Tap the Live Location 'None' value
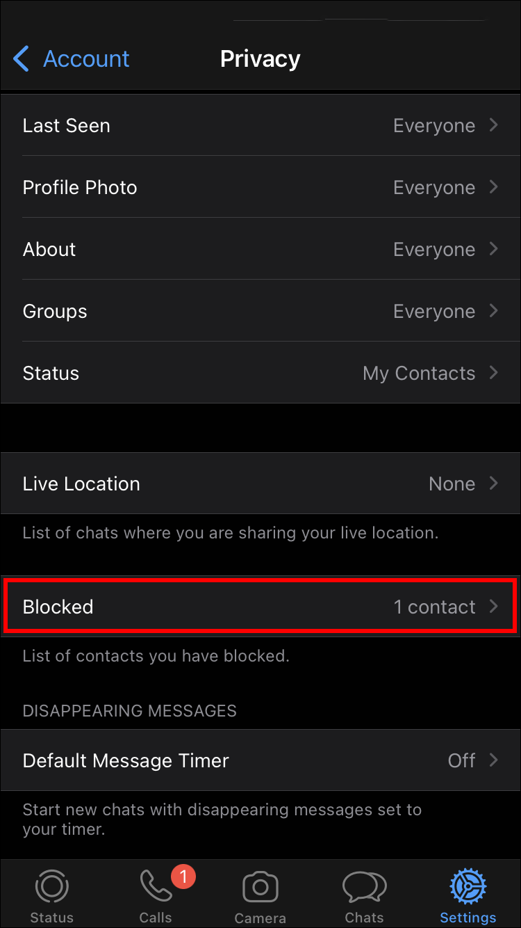This screenshot has width=521, height=928. (452, 484)
